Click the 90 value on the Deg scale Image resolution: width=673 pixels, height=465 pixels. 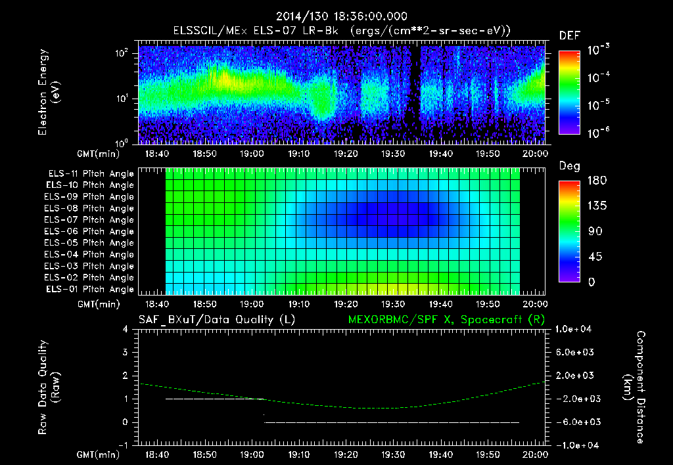[x=595, y=231]
